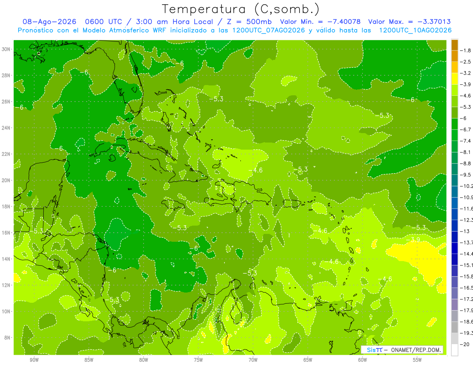
Task: Click the 65W longitude axis label
Action: coord(308,360)
